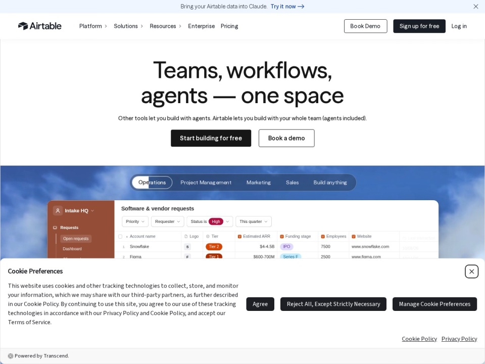Viewport: 485px width, 364px height.
Task: Open the Cookie Policy link
Action: (x=419, y=339)
